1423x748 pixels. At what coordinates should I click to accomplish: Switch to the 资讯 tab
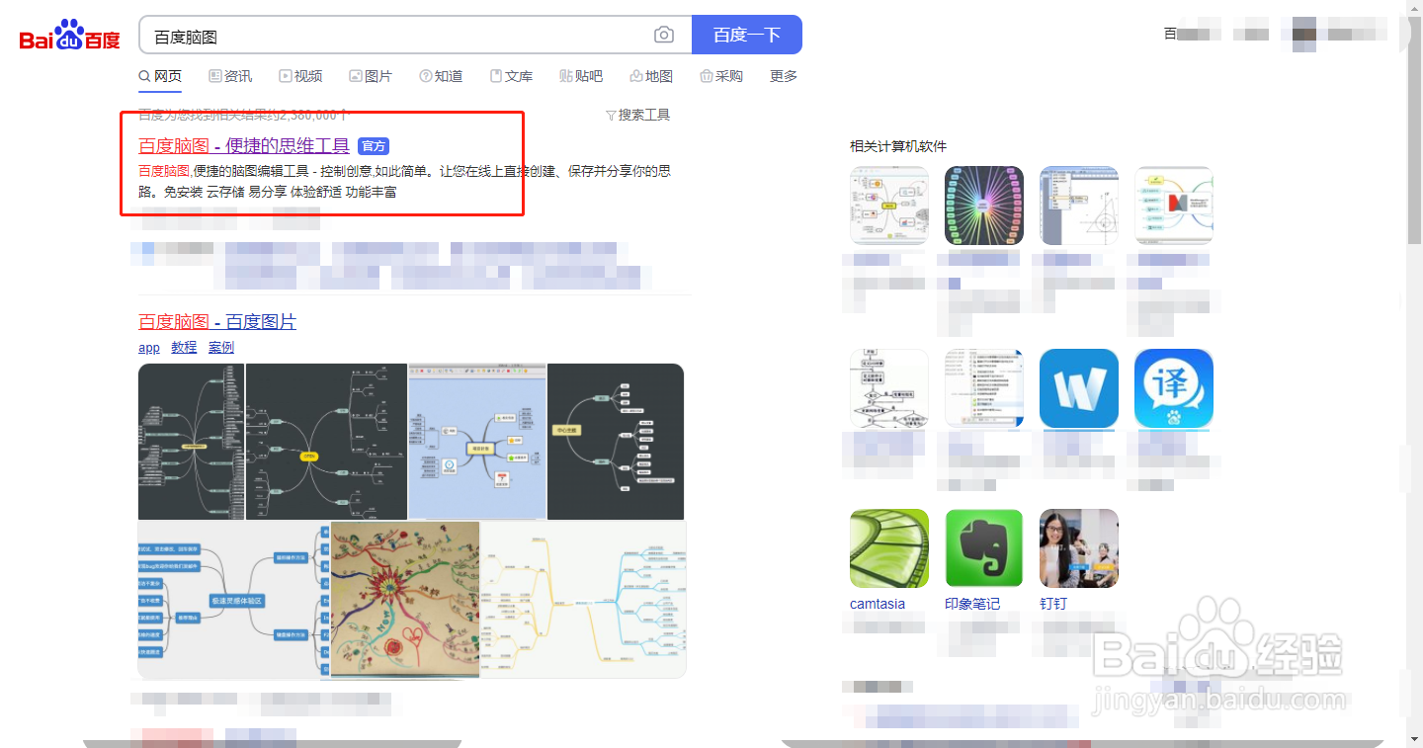(230, 76)
